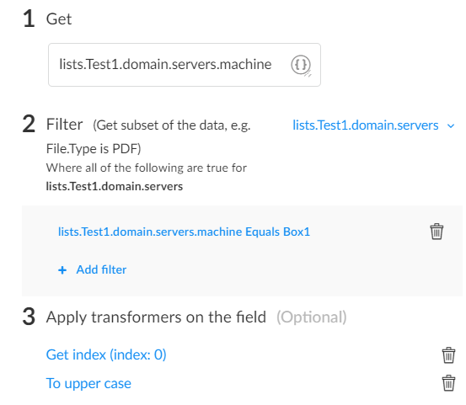
Task: Click the Filter section heading
Action: tap(65, 124)
